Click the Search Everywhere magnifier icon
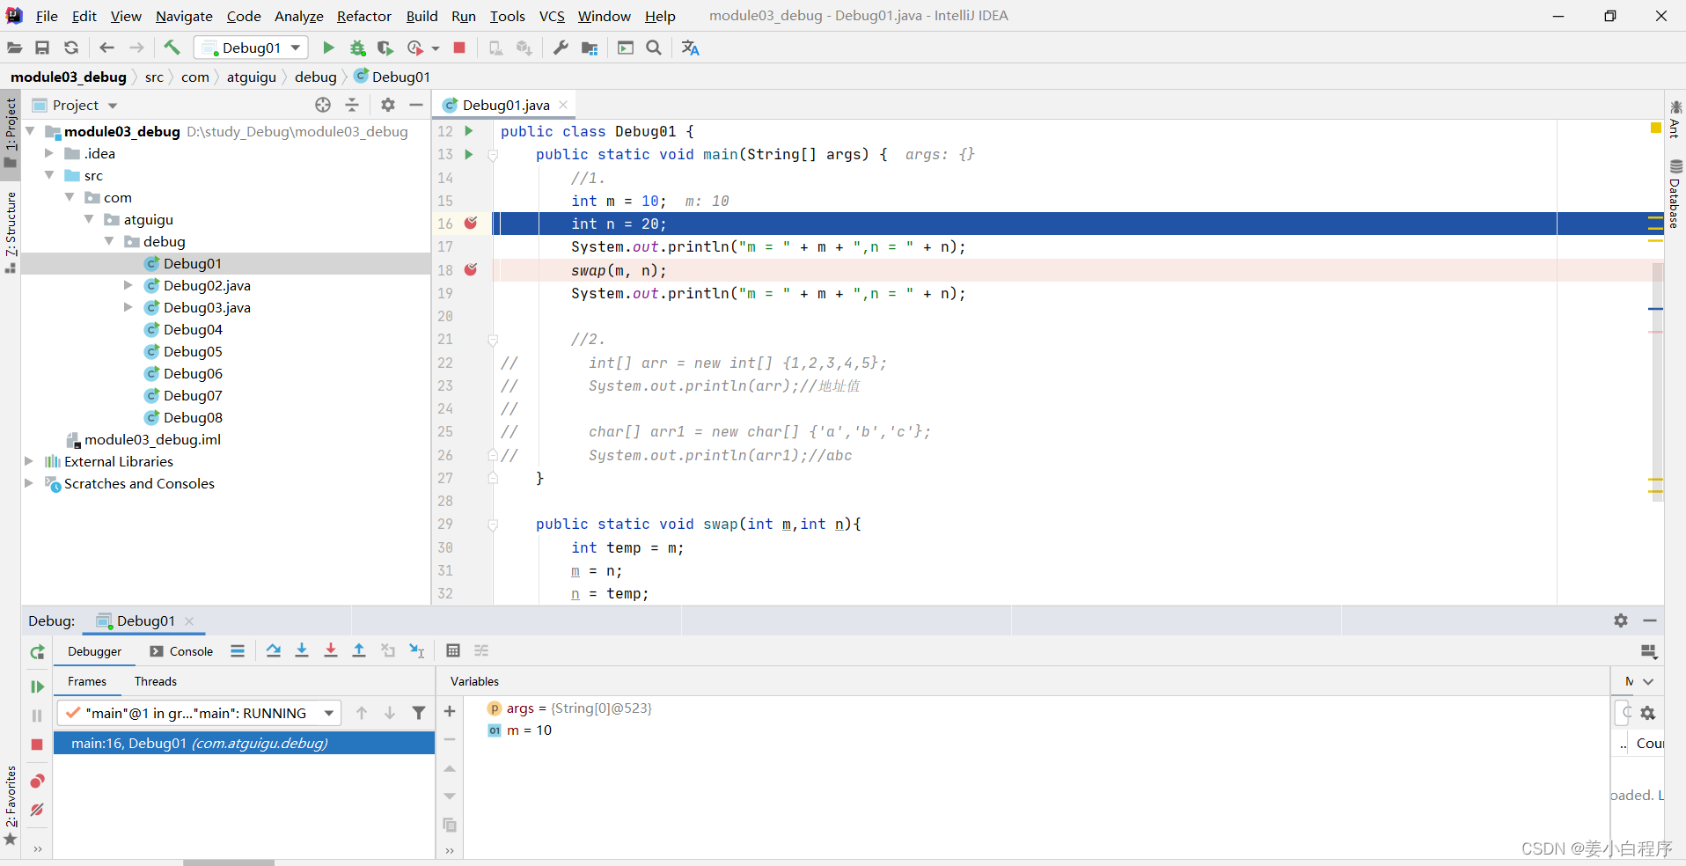The image size is (1686, 866). 654,48
